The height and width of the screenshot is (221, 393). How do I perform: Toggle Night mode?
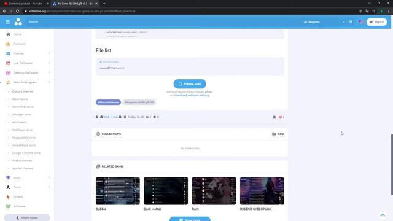coord(27,217)
